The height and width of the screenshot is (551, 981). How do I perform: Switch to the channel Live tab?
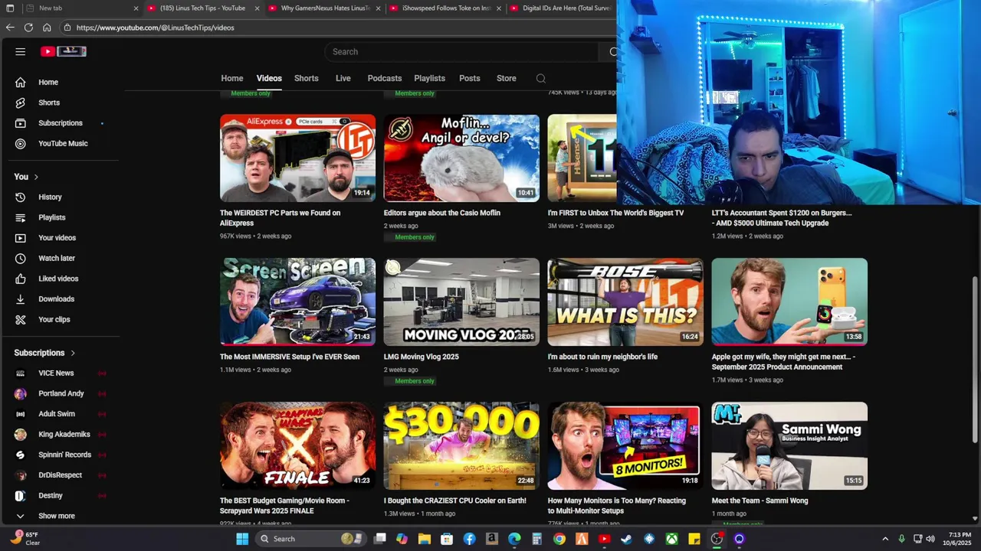343,78
